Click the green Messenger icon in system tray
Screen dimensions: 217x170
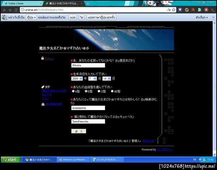(204, 159)
